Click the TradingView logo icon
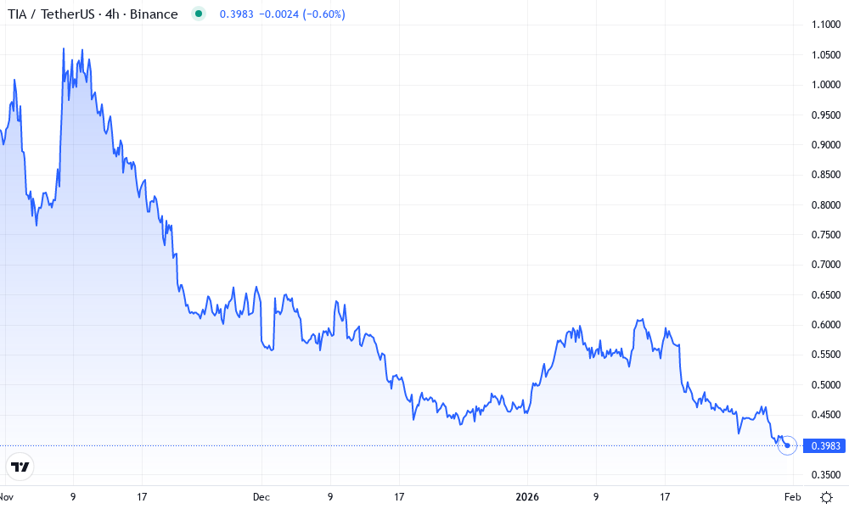This screenshot has height=509, width=849. (20, 466)
